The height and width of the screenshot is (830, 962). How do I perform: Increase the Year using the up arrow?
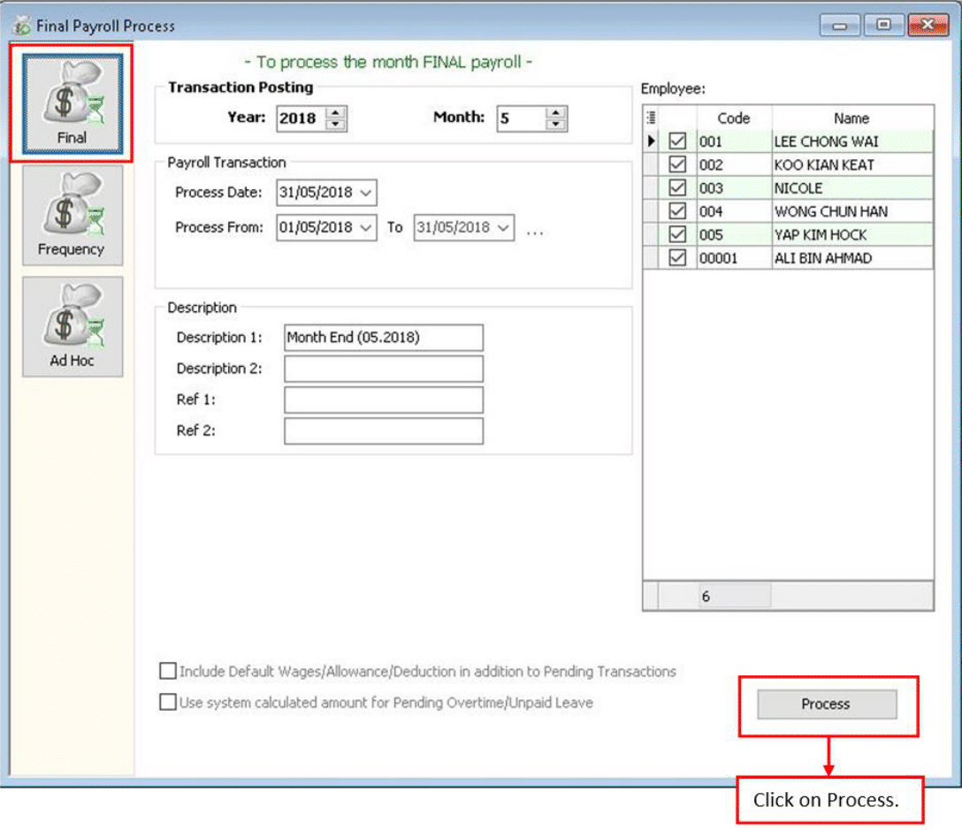(x=336, y=113)
